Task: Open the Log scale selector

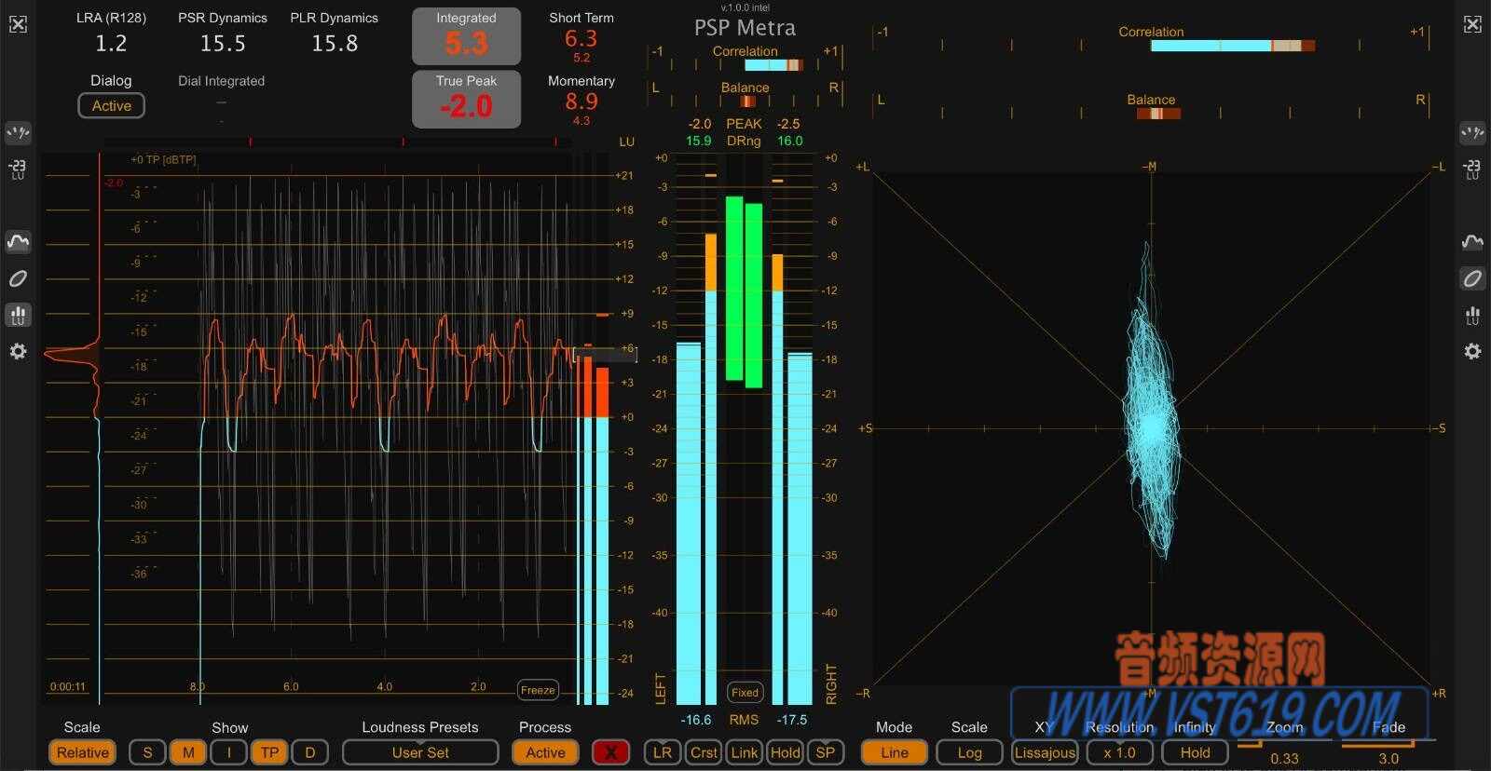Action: click(x=969, y=752)
